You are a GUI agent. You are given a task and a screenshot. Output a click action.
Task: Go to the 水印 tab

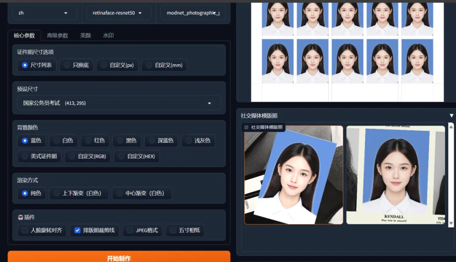point(109,35)
